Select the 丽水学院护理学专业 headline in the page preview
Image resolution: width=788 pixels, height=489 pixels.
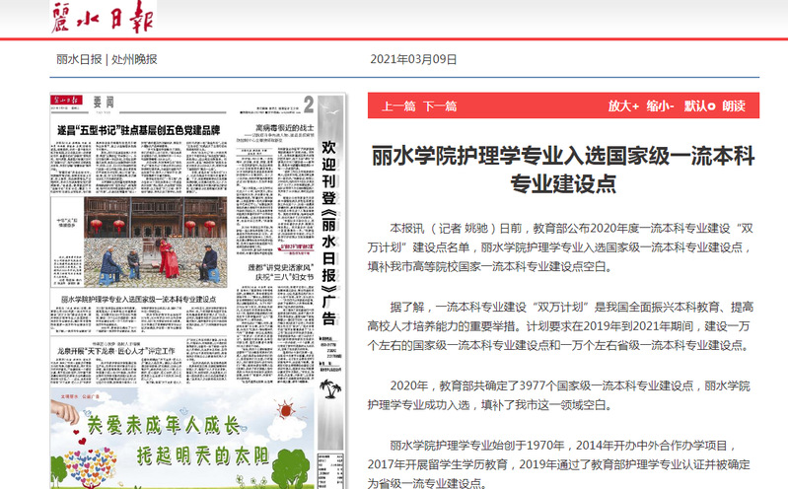tap(139, 297)
